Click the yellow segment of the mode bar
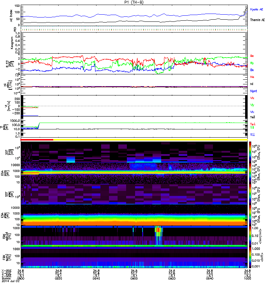Viewport: 268px width, 286px height. (x=150, y=140)
